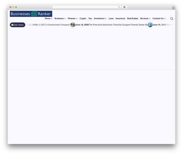The width and height of the screenshot is (183, 155).
Task: Open the search magnifier icon
Action: [x=172, y=19]
